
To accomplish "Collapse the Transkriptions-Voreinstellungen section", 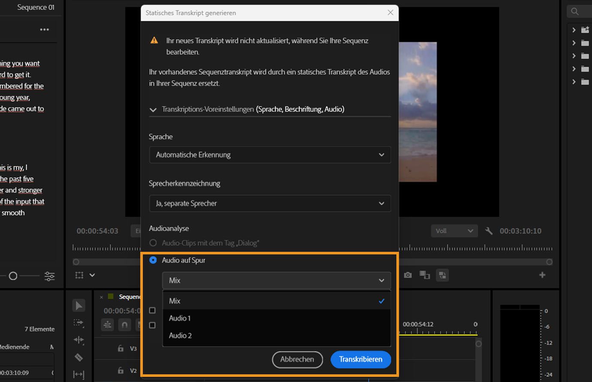I will [x=153, y=110].
